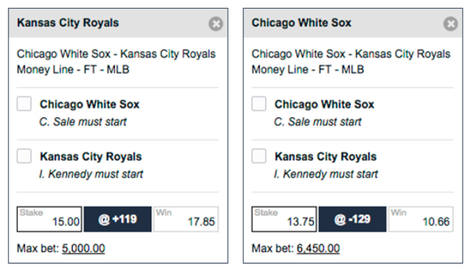Check Chicago White Sox box in White Sox slip
The width and height of the screenshot is (469, 270).
[x=259, y=104]
